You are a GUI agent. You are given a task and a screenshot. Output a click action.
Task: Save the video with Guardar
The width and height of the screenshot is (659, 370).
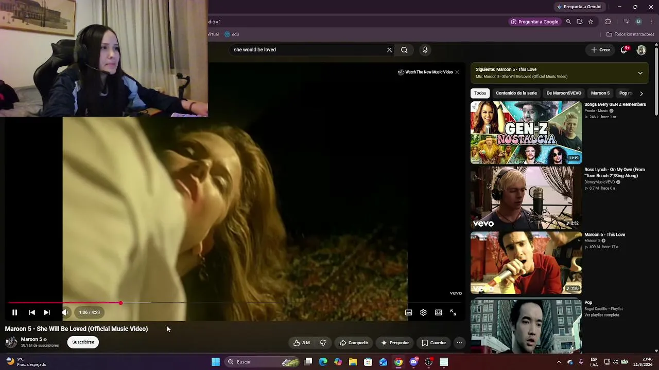click(x=433, y=343)
